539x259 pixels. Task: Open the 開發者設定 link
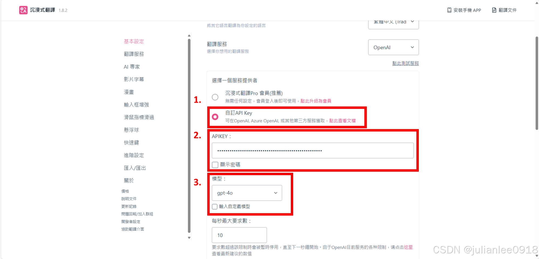tap(131, 222)
